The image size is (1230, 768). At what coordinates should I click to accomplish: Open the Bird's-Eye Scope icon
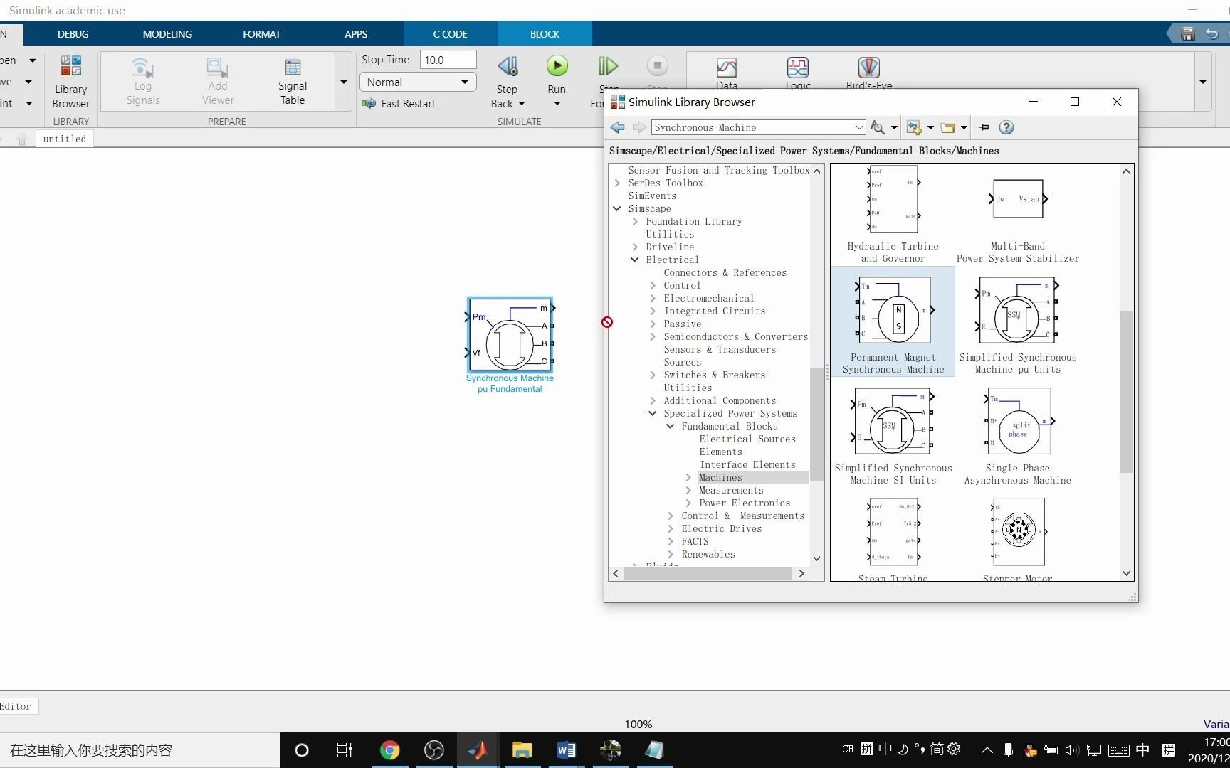[869, 68]
